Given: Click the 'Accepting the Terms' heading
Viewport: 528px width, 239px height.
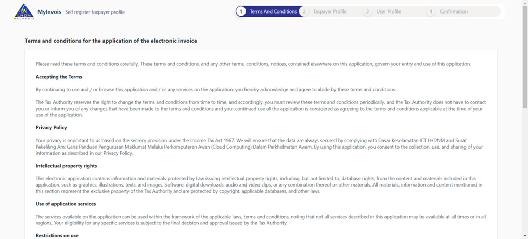Looking at the screenshot, I should pyautogui.click(x=59, y=77).
